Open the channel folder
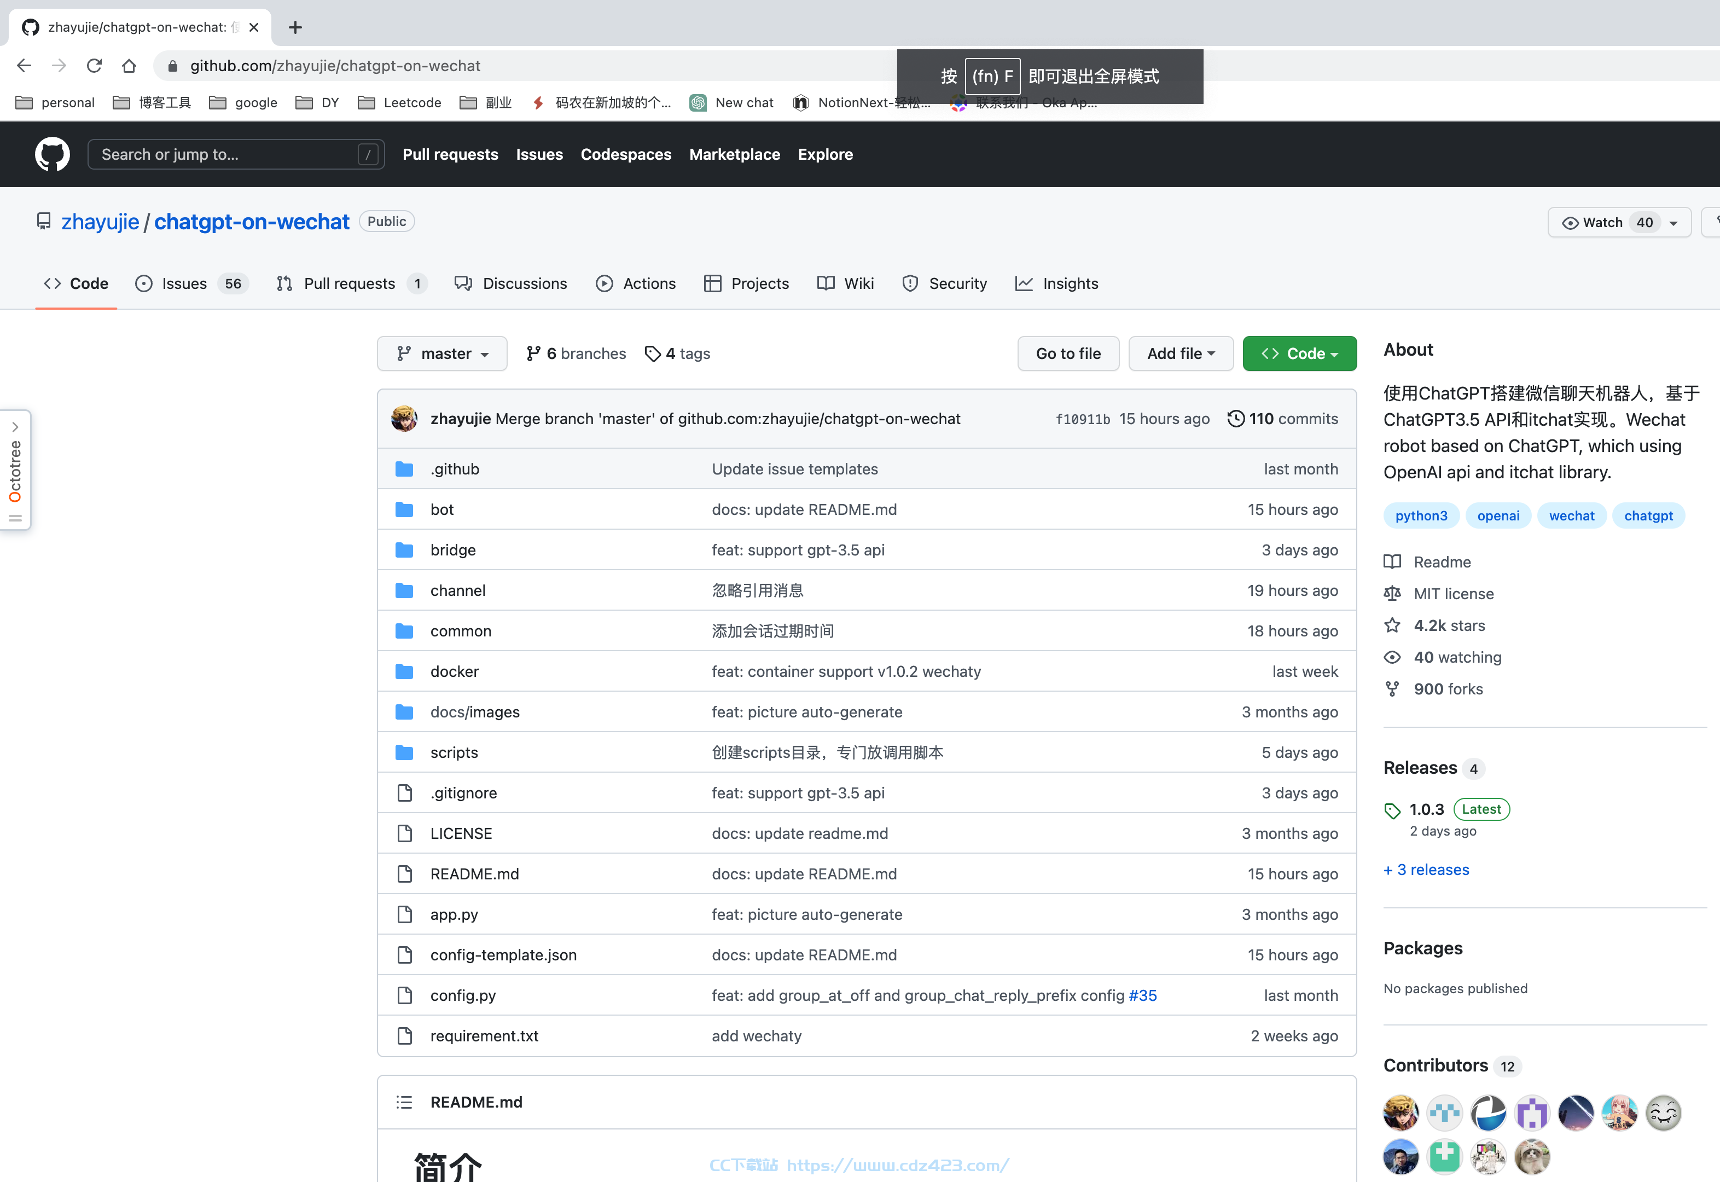1720x1182 pixels. (x=457, y=590)
